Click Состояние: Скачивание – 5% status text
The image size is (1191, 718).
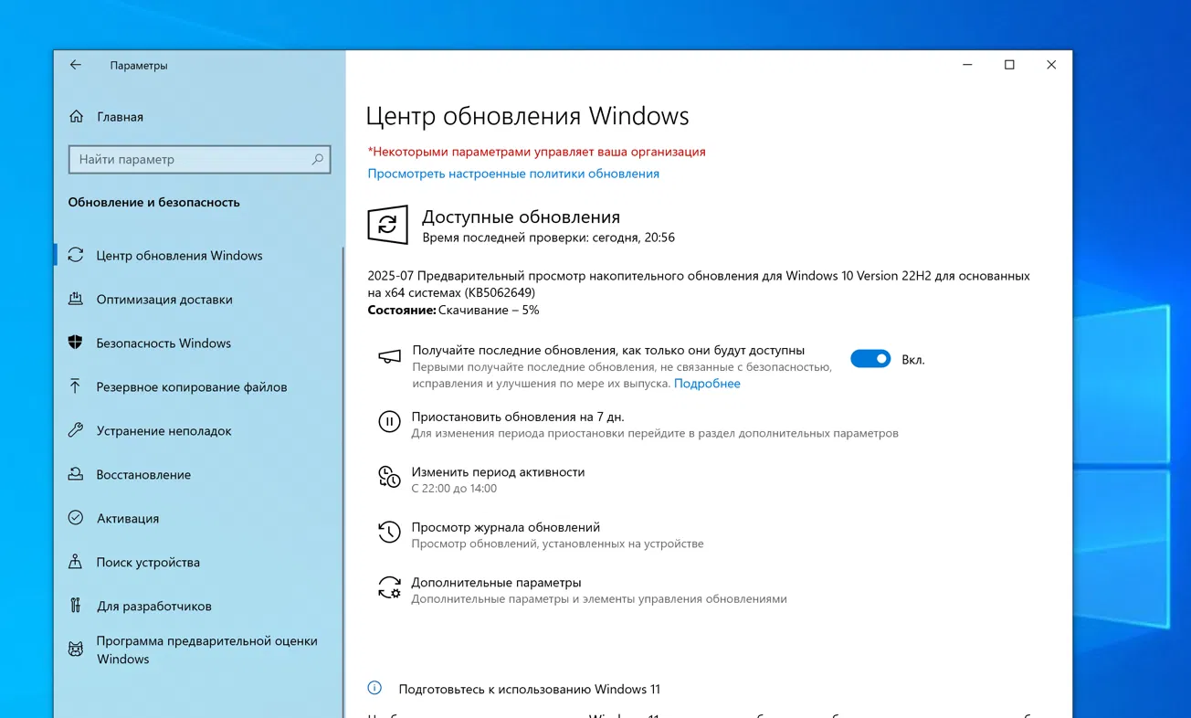[x=453, y=311]
